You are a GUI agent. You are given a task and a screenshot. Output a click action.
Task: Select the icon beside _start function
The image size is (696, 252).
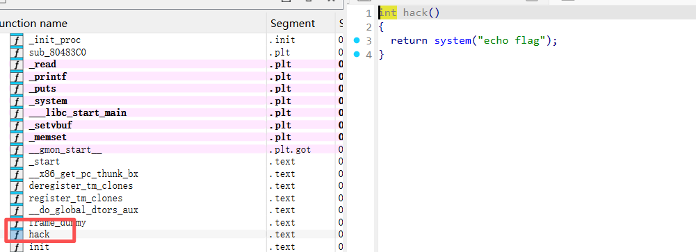(x=17, y=162)
